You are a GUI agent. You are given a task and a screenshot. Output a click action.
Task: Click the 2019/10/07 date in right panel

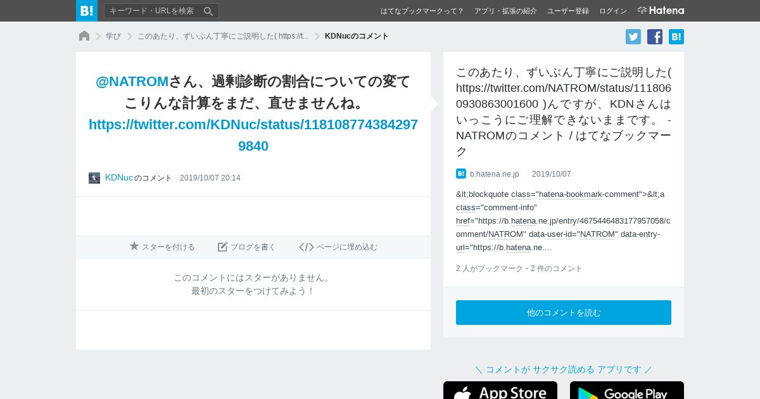coord(552,174)
